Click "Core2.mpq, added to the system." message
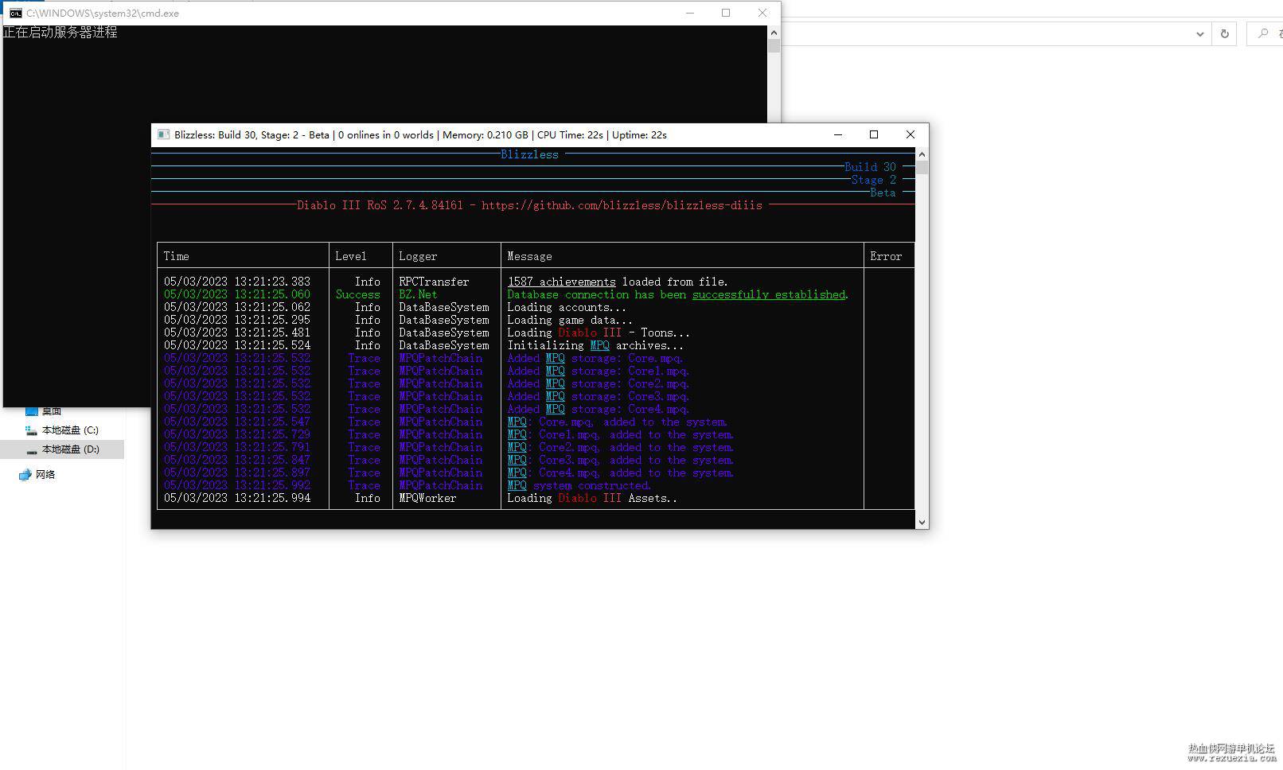1283x770 pixels. [x=621, y=447]
